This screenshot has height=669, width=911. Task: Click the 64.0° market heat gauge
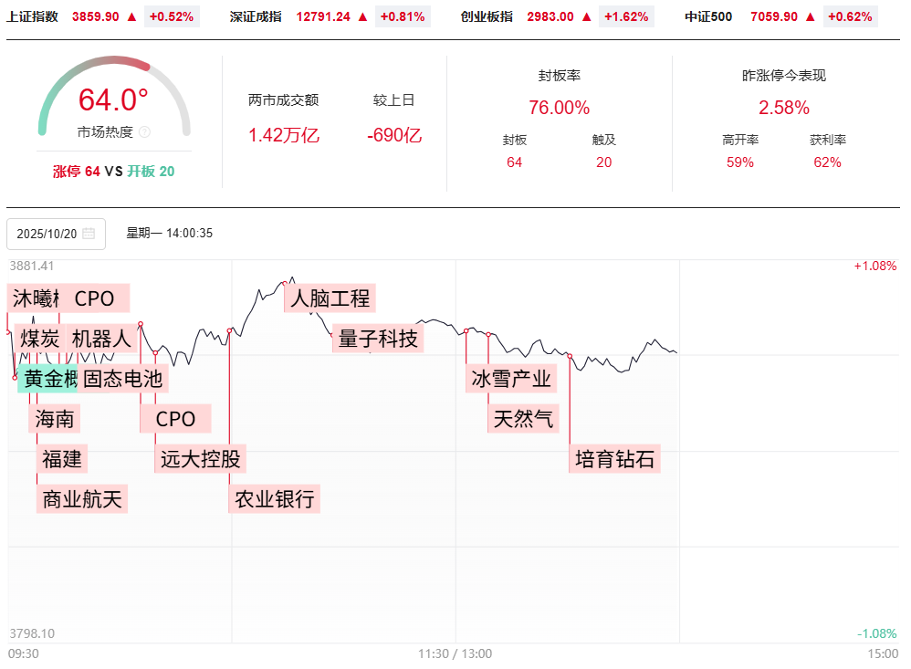click(x=114, y=99)
